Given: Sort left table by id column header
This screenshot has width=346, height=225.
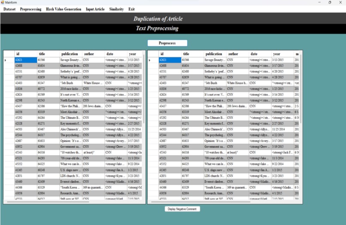Looking at the screenshot, I should click(26, 54).
